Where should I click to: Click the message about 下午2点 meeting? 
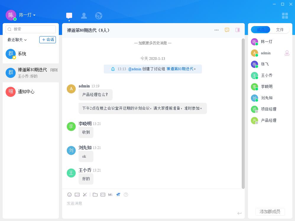(142, 108)
